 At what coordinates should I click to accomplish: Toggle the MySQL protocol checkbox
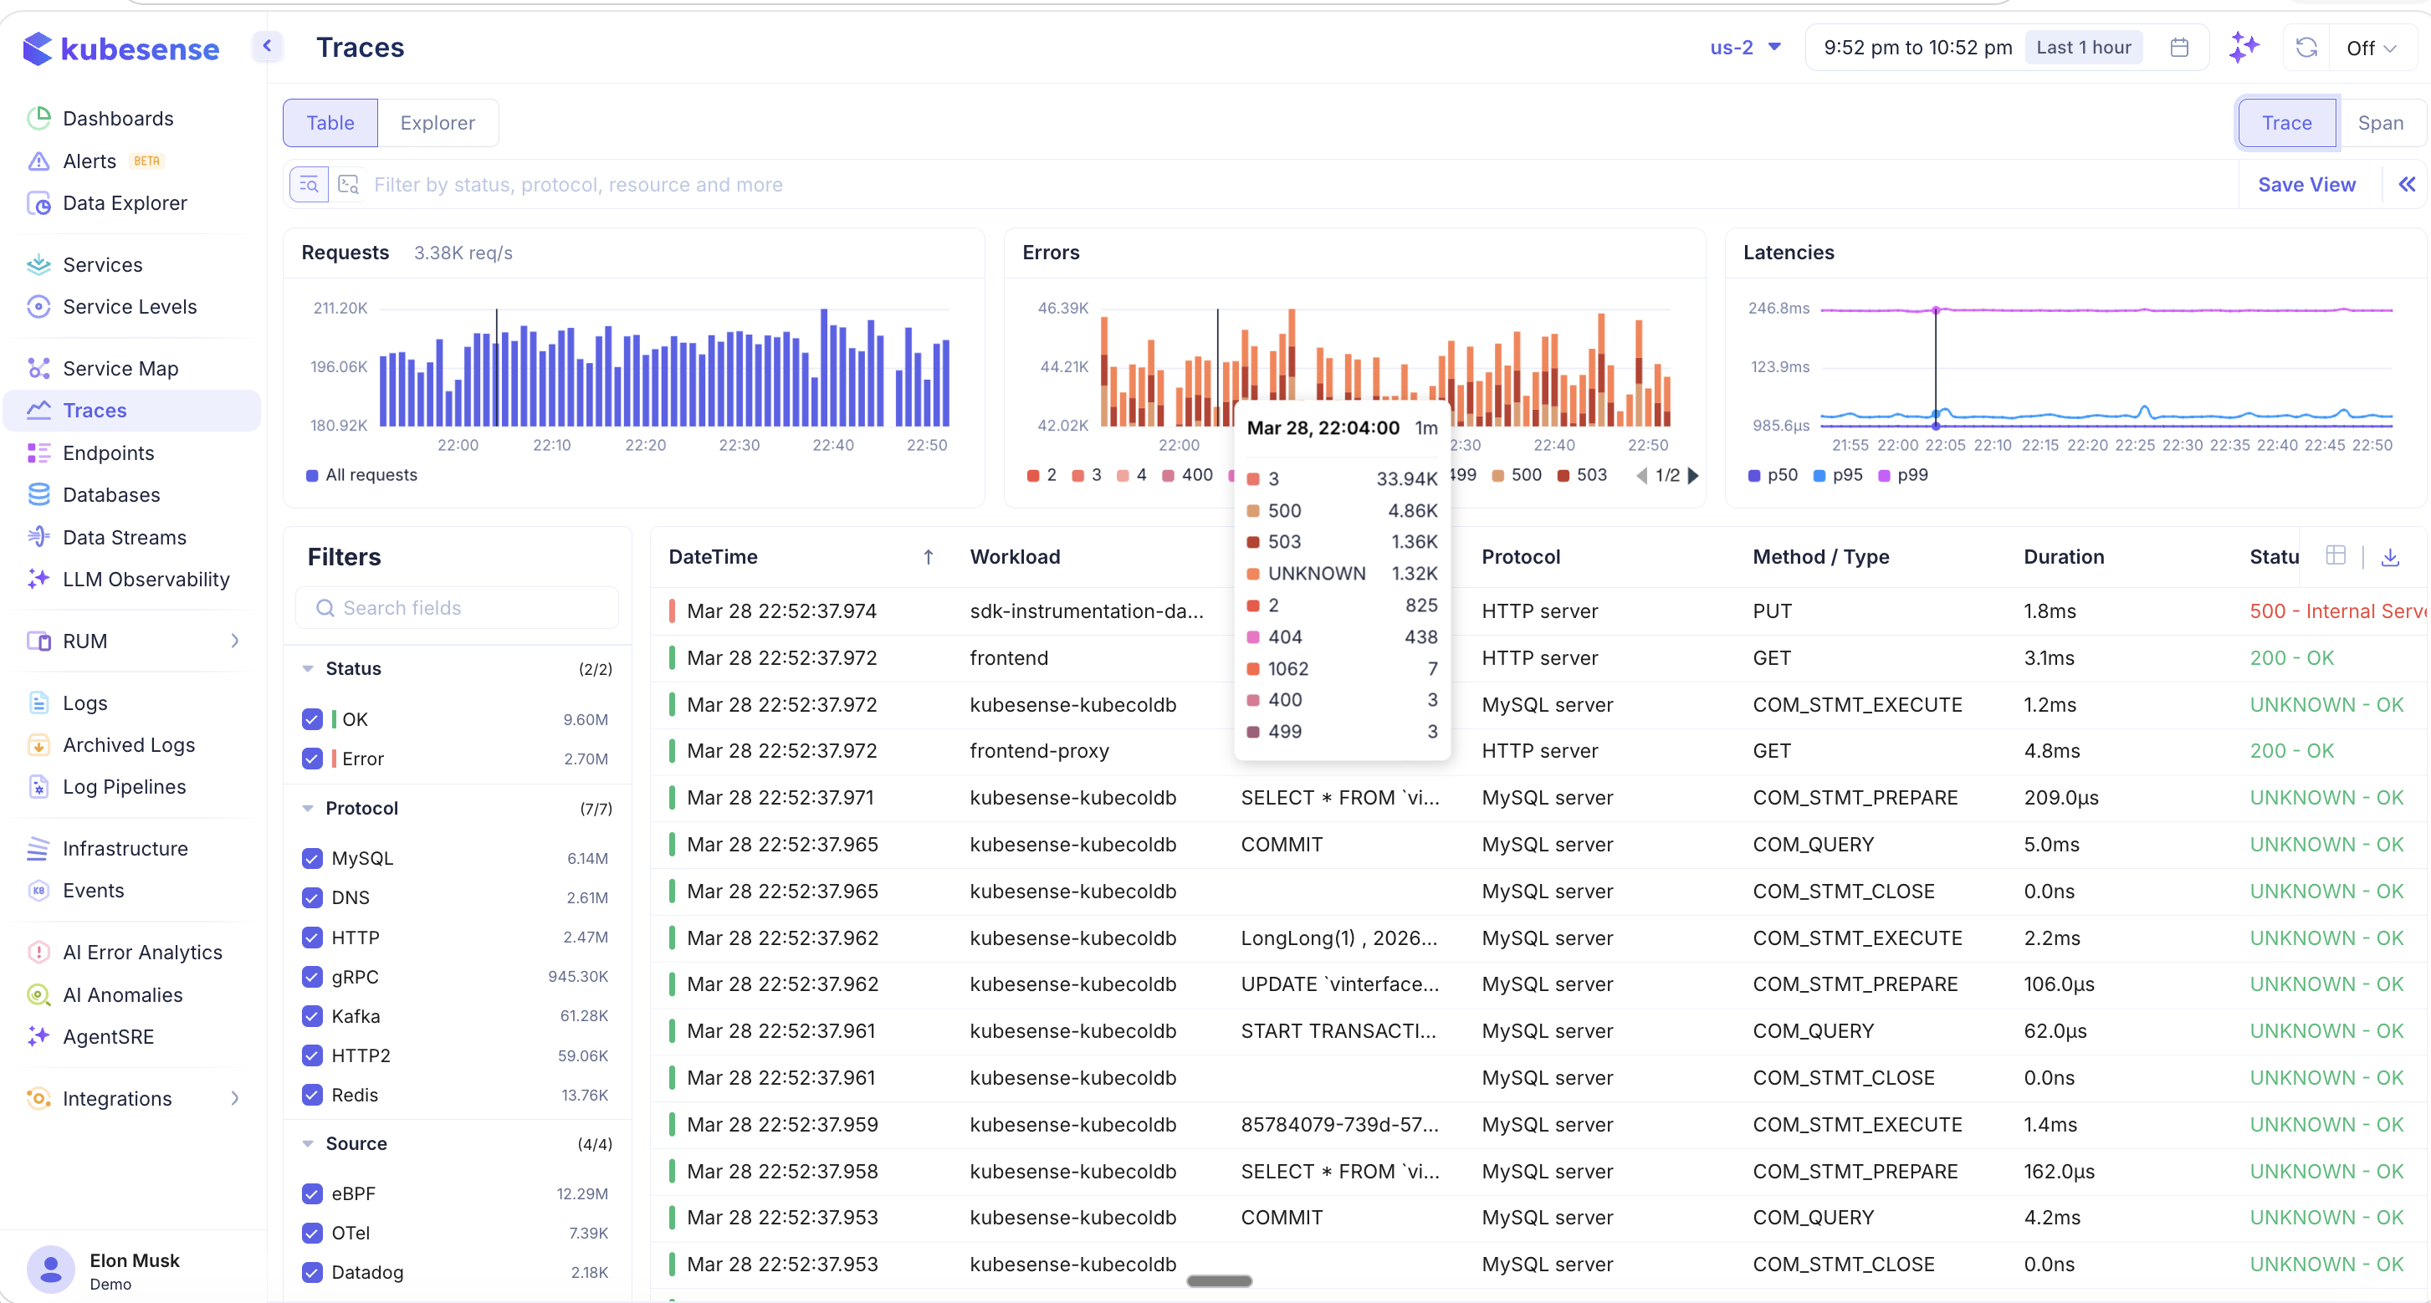(312, 858)
